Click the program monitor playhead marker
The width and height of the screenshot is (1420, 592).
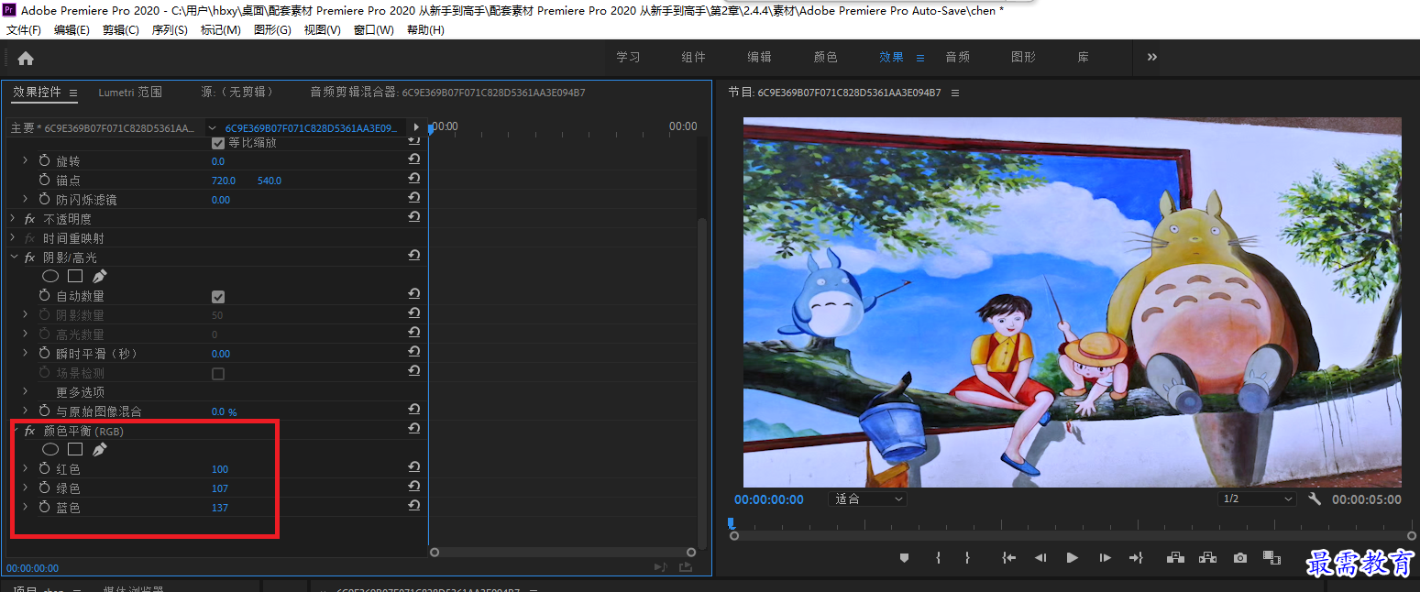731,523
